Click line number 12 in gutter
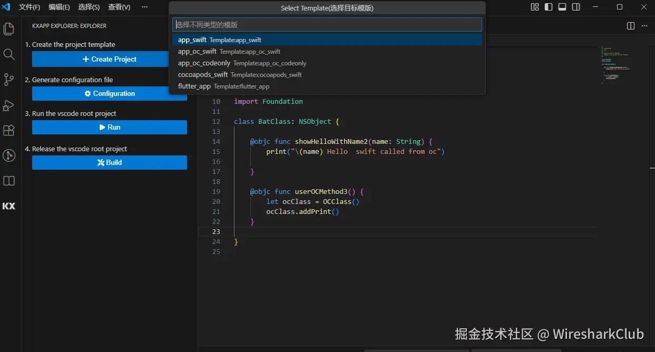655x352 pixels. [x=216, y=121]
